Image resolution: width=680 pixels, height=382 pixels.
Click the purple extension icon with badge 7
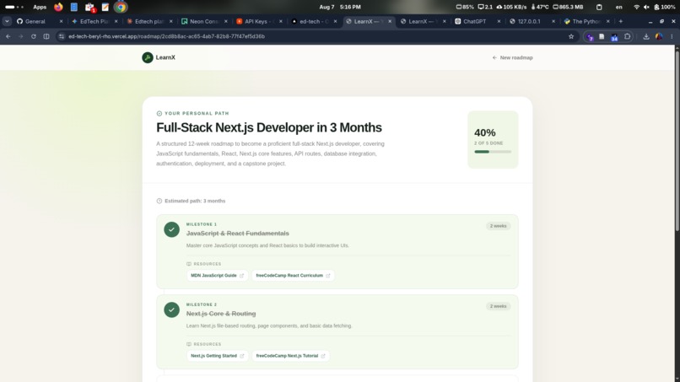coord(590,37)
